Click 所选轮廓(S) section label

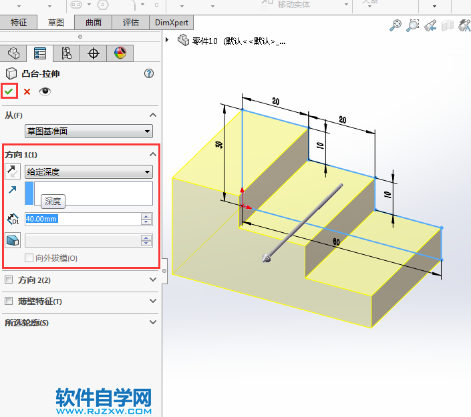pos(27,323)
